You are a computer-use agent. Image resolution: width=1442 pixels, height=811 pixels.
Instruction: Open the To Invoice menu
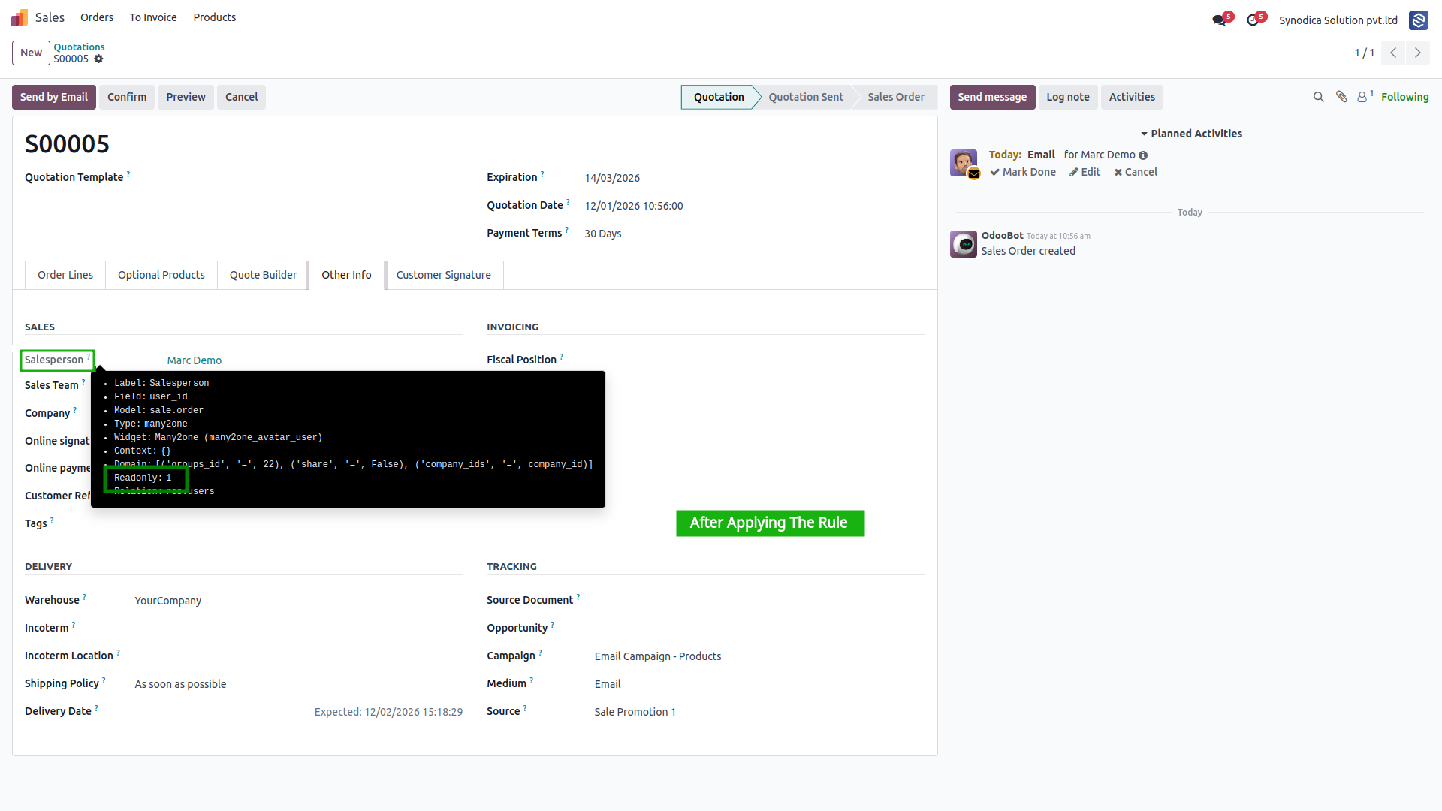(x=153, y=17)
